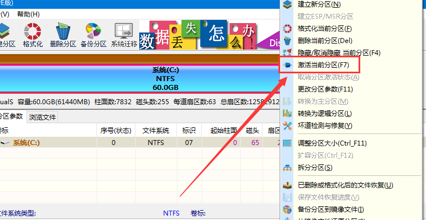Choose 转换为逻辑分区(L) from menu
The width and height of the screenshot is (426, 220).
tap(325, 114)
